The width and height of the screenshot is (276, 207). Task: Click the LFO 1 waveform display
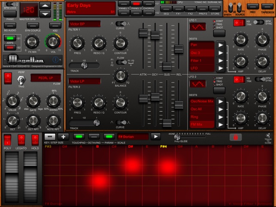click(198, 27)
